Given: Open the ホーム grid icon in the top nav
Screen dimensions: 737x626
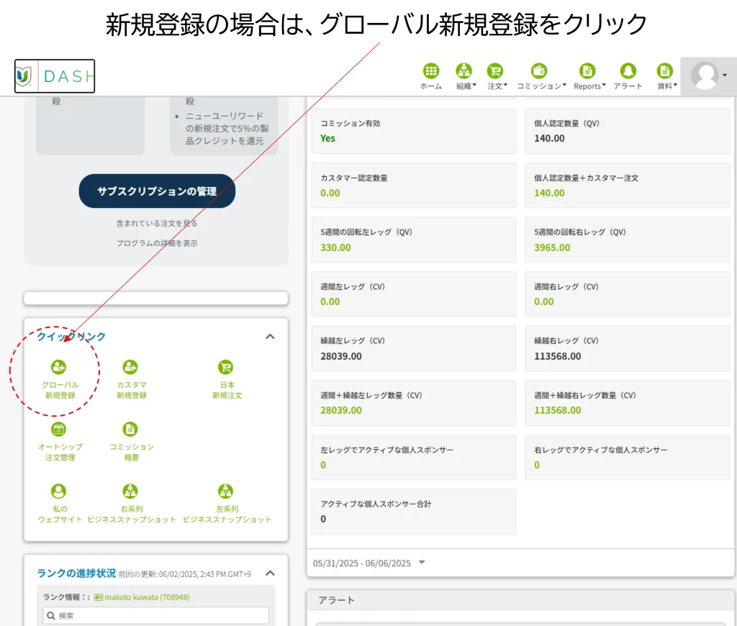Looking at the screenshot, I should click(430, 71).
